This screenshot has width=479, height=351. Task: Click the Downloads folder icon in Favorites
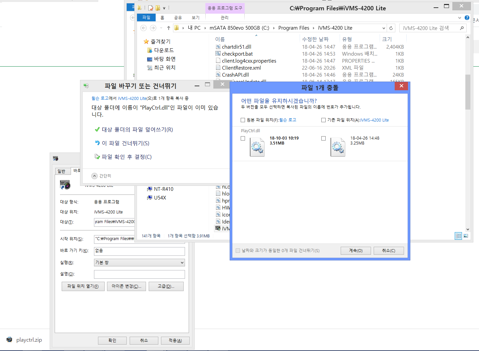point(150,50)
